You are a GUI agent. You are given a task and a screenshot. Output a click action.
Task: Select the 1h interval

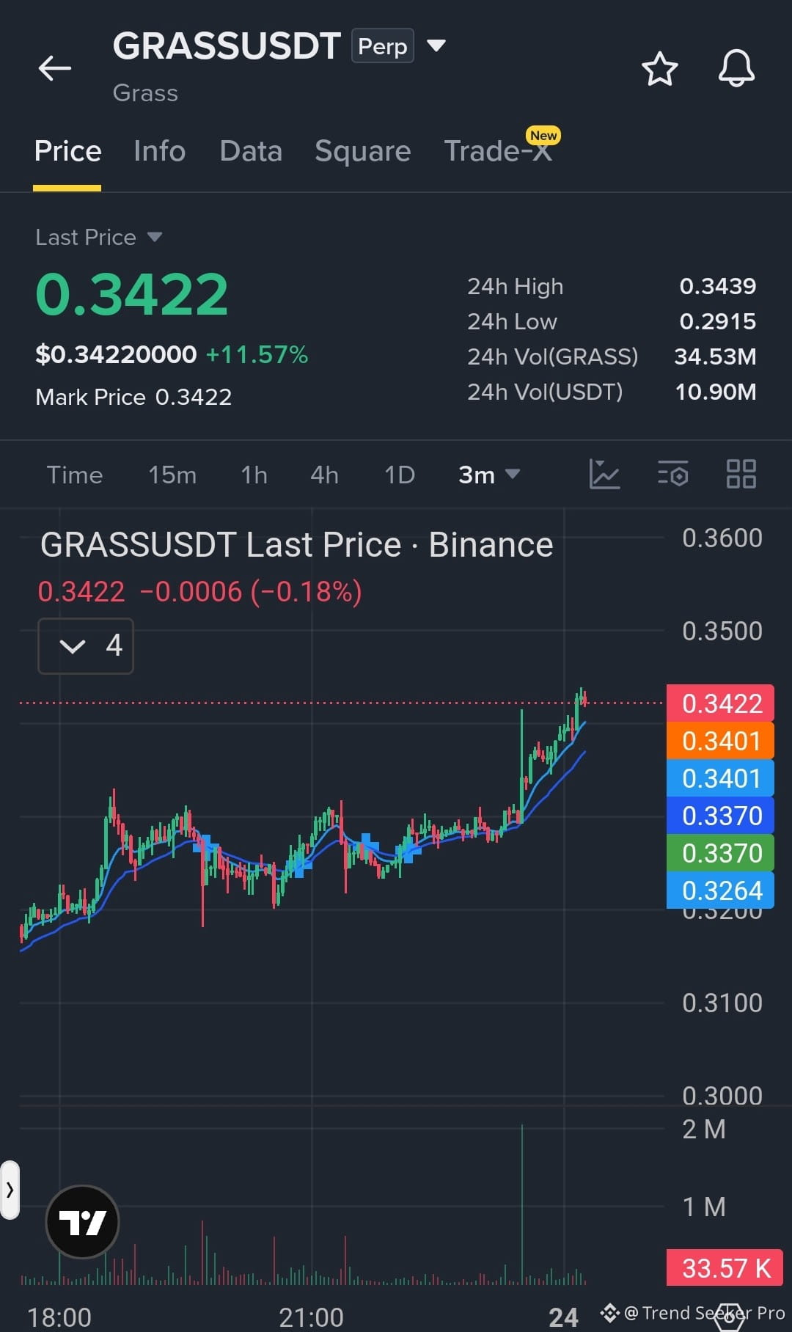pos(254,475)
